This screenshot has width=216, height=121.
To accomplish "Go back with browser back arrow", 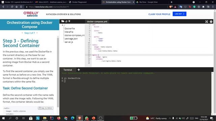I will (3, 7).
